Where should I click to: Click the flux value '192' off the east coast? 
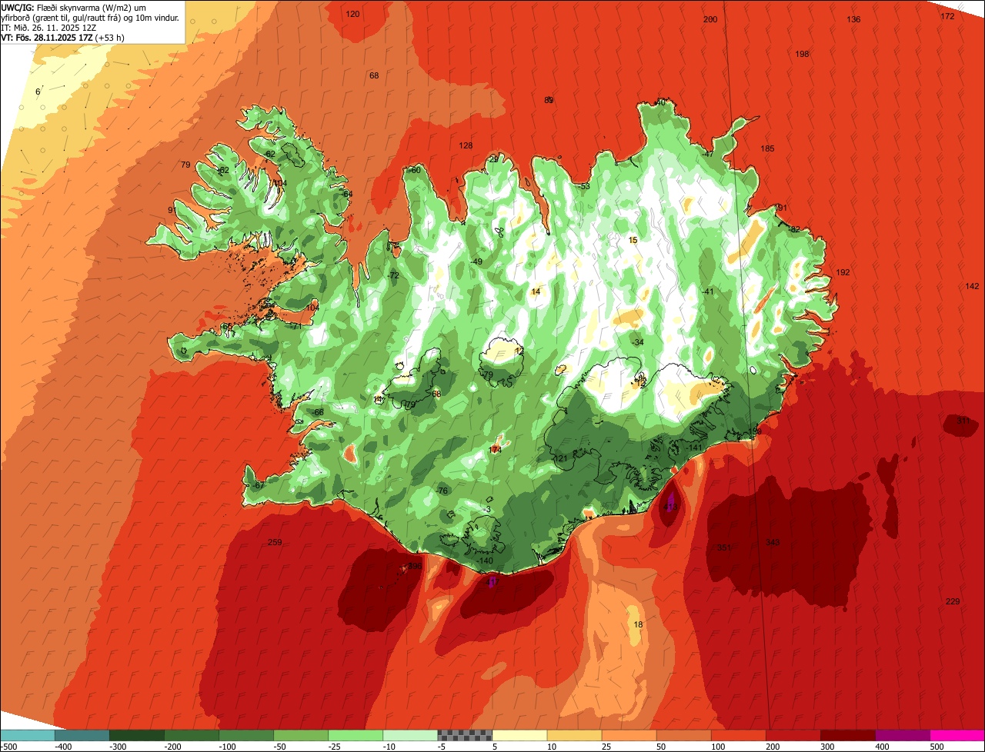coord(843,272)
